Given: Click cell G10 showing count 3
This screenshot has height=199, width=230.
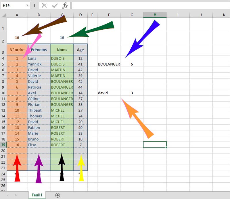Looking at the screenshot, I should click(x=132, y=93).
